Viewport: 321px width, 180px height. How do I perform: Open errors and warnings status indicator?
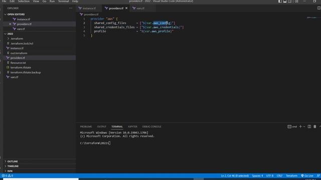pyautogui.click(x=8, y=175)
